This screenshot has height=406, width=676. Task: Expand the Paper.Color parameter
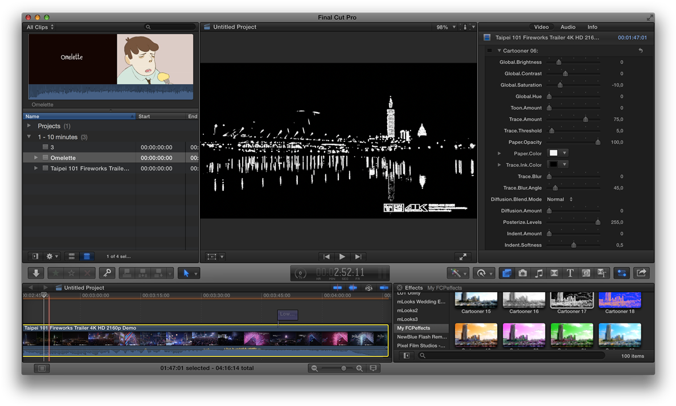pyautogui.click(x=499, y=153)
